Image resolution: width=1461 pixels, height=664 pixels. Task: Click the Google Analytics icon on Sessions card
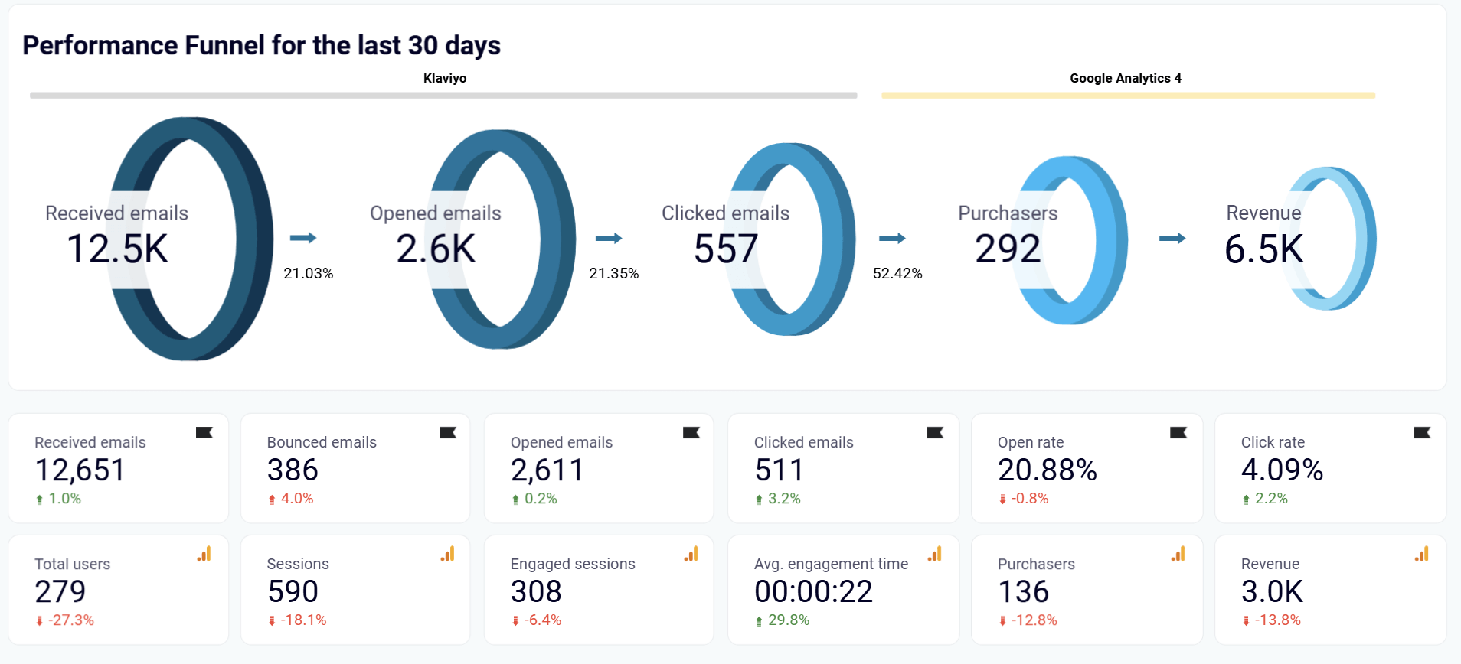pos(447,555)
